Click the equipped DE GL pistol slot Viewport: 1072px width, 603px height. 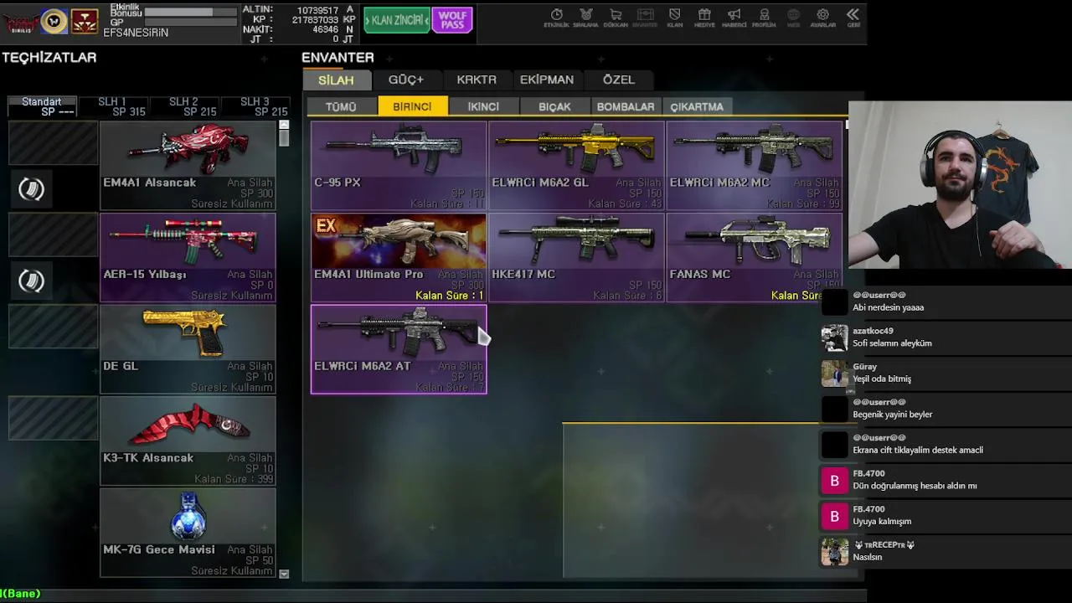click(x=188, y=349)
